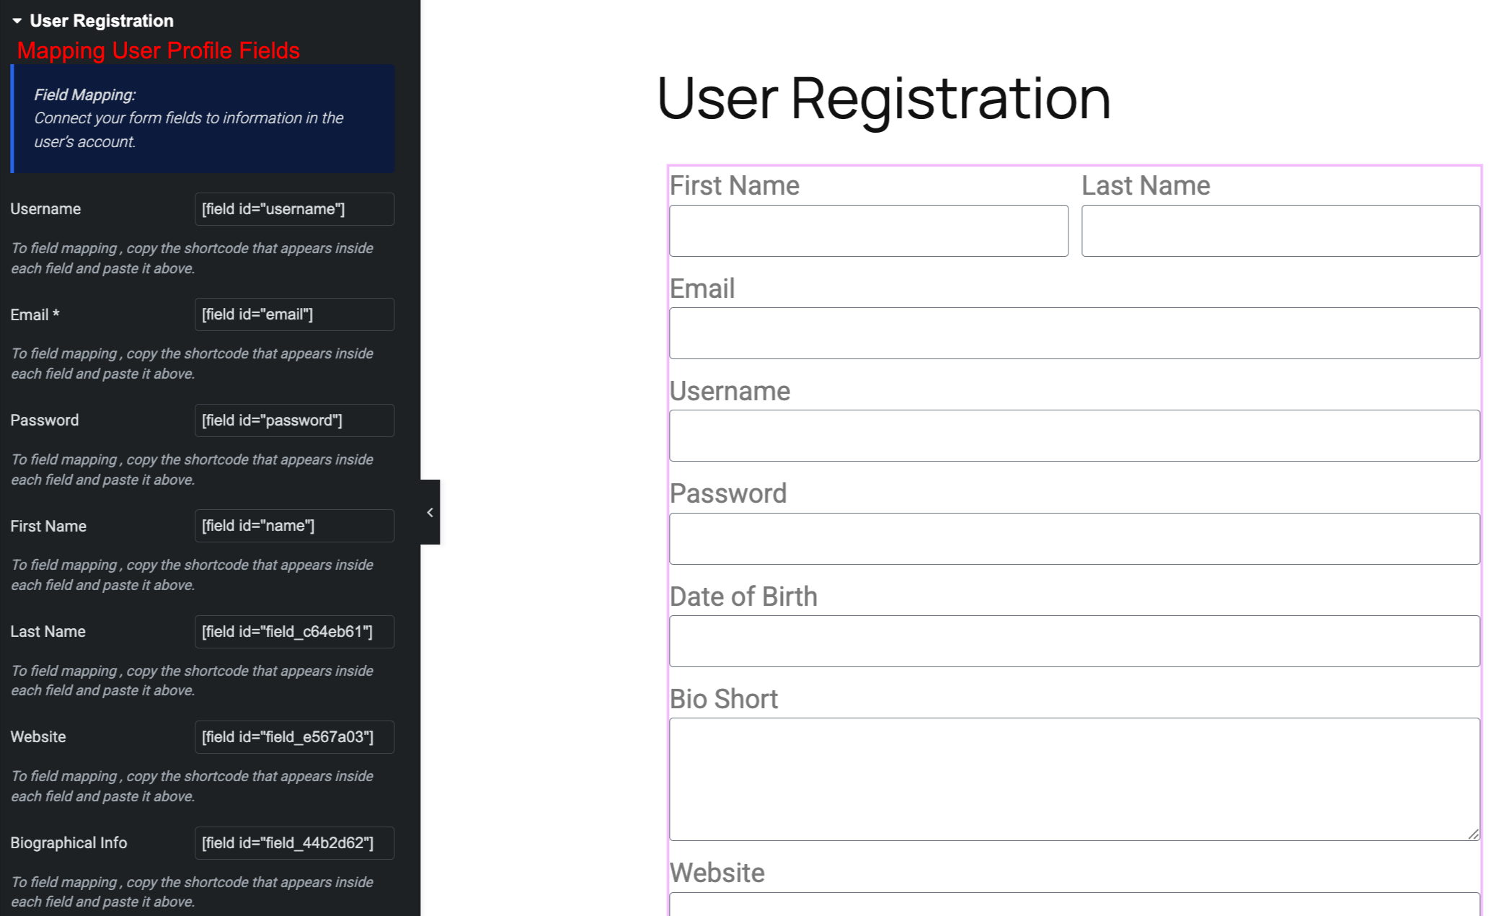This screenshot has width=1509, height=916.
Task: Click the User Registration page heading
Action: (x=883, y=98)
